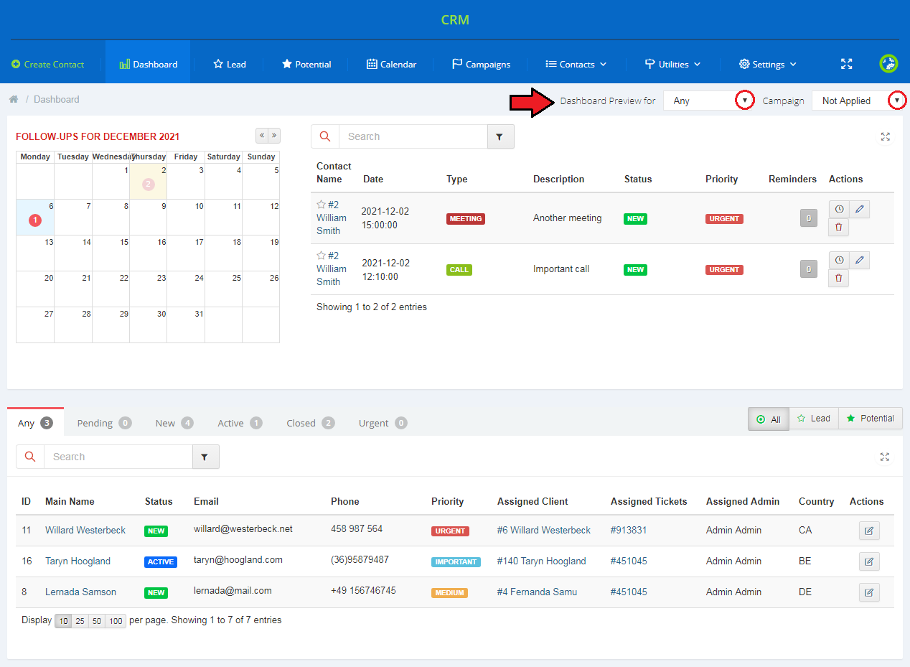Screen dimensions: 910x667
Task: Click follow-ups search input field
Action: [413, 136]
